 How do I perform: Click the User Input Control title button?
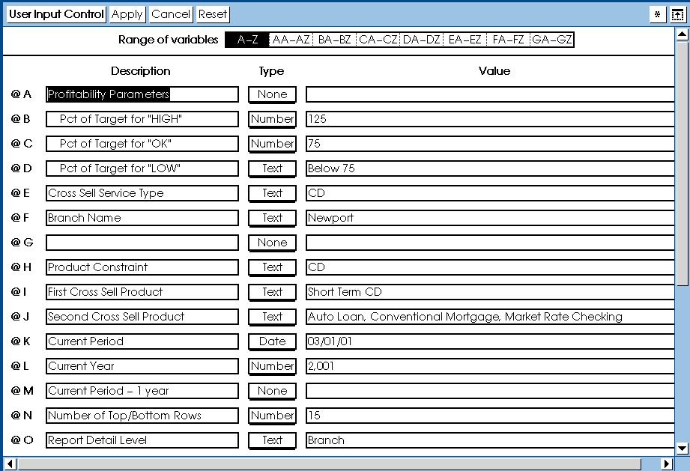pos(56,14)
